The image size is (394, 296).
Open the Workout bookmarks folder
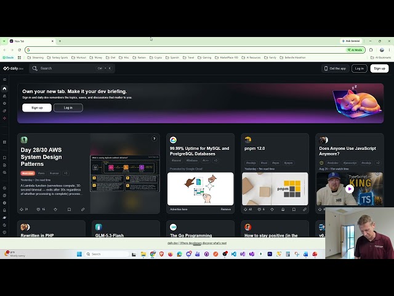pos(79,57)
